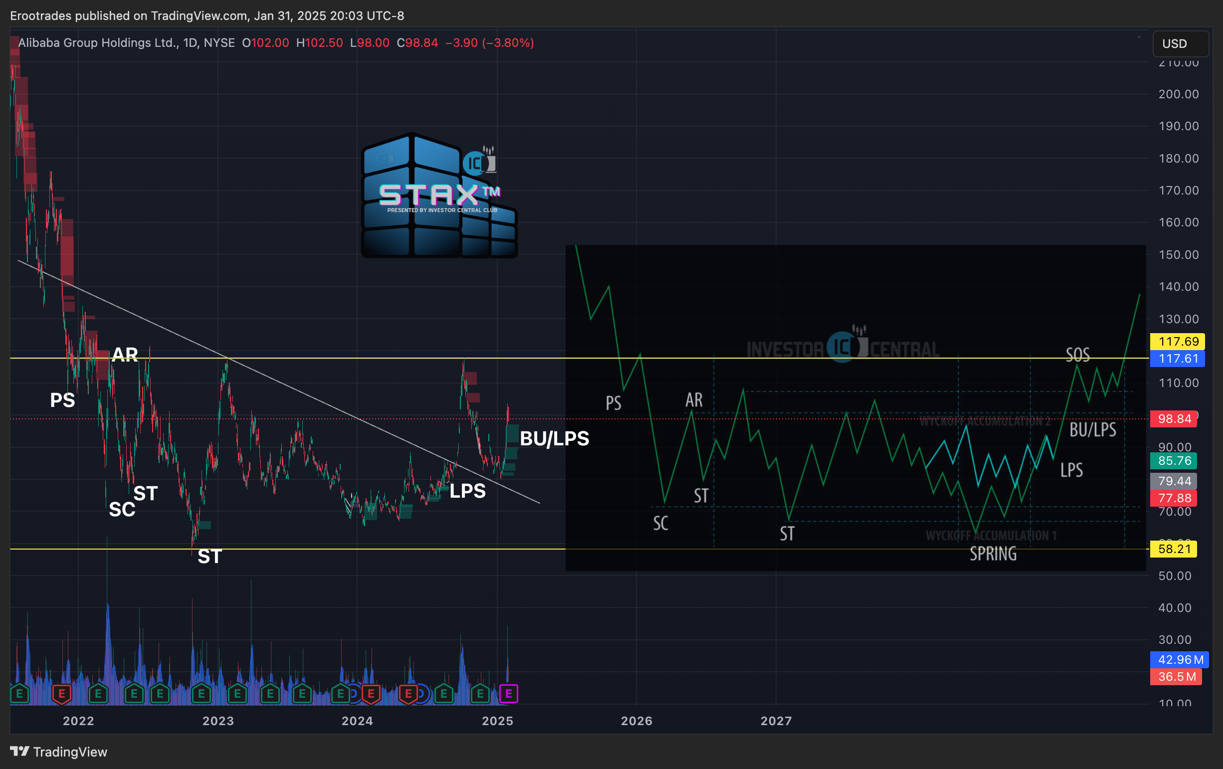Screen dimensions: 1223x769
Task: Click the red earnings marker just after the 2024 label
Action: coord(371,693)
